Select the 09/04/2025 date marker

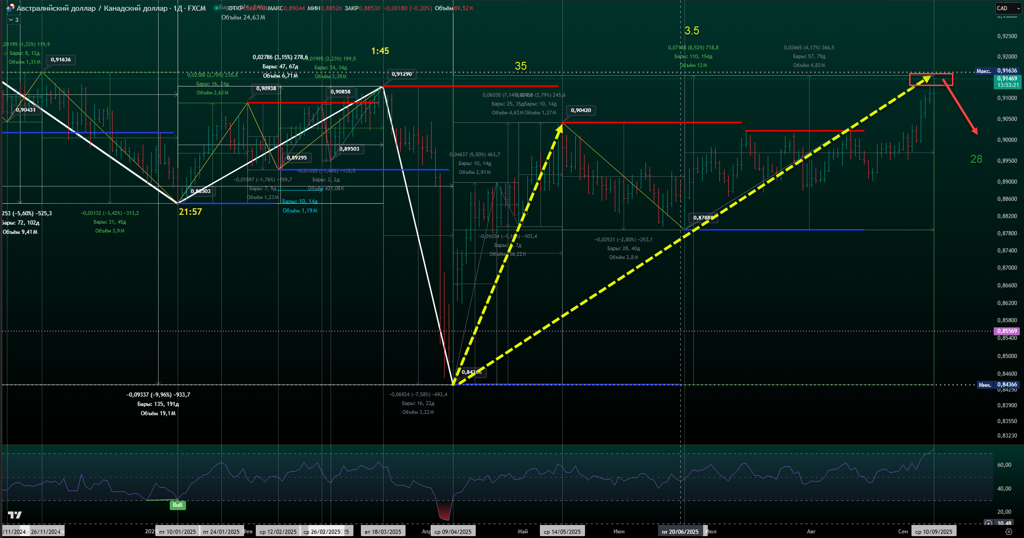click(453, 531)
